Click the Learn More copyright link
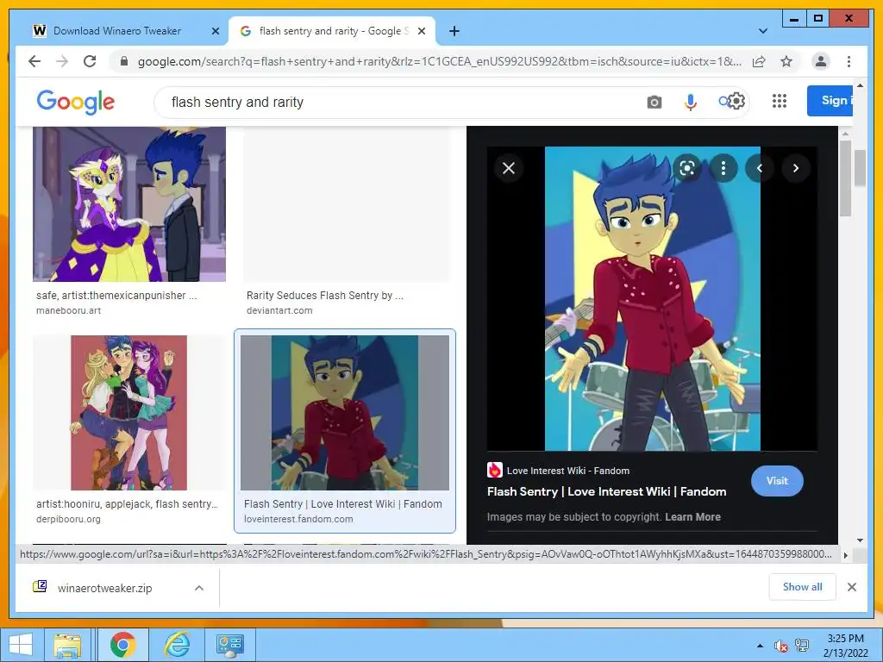 click(x=692, y=517)
